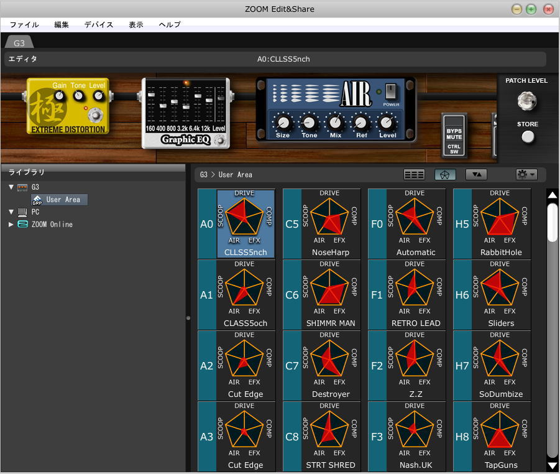Open the ファイル menu
This screenshot has height=474, width=560.
coord(24,25)
